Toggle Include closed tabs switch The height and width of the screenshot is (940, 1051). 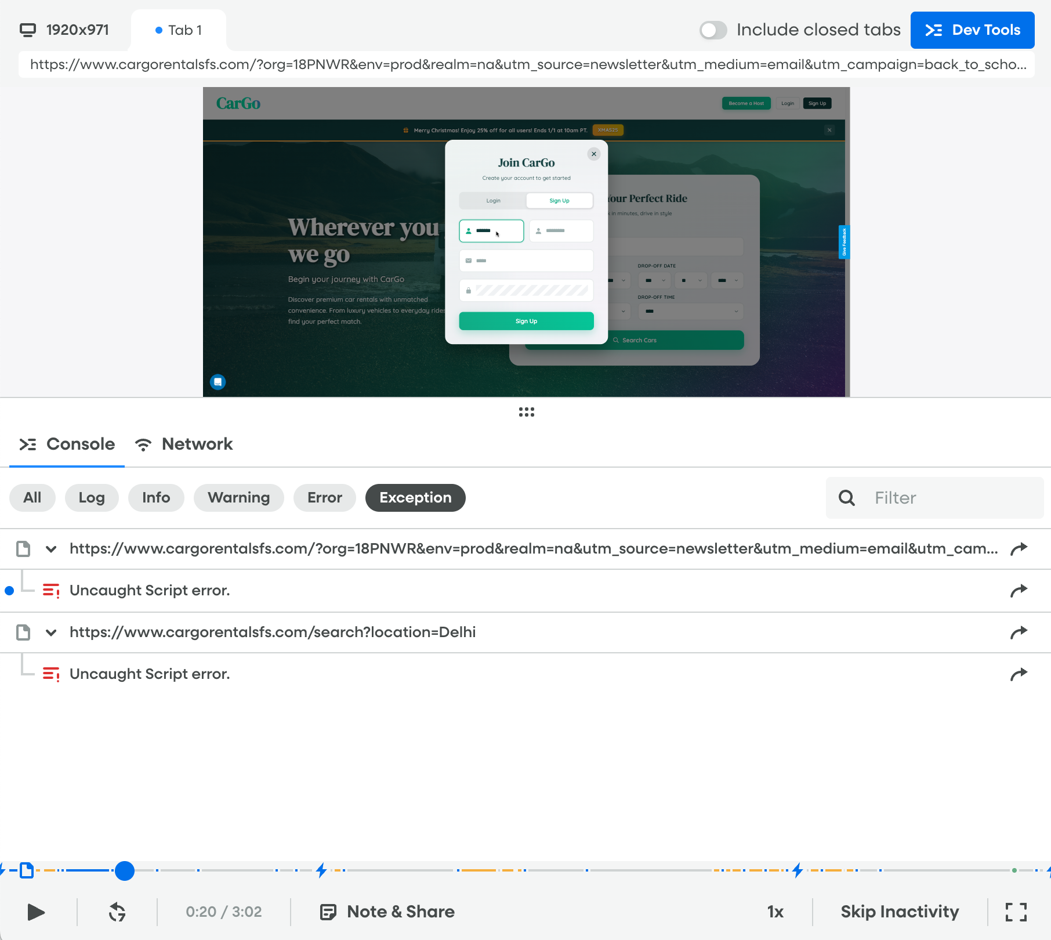point(713,30)
